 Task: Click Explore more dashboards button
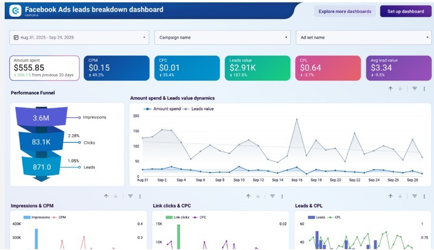345,11
